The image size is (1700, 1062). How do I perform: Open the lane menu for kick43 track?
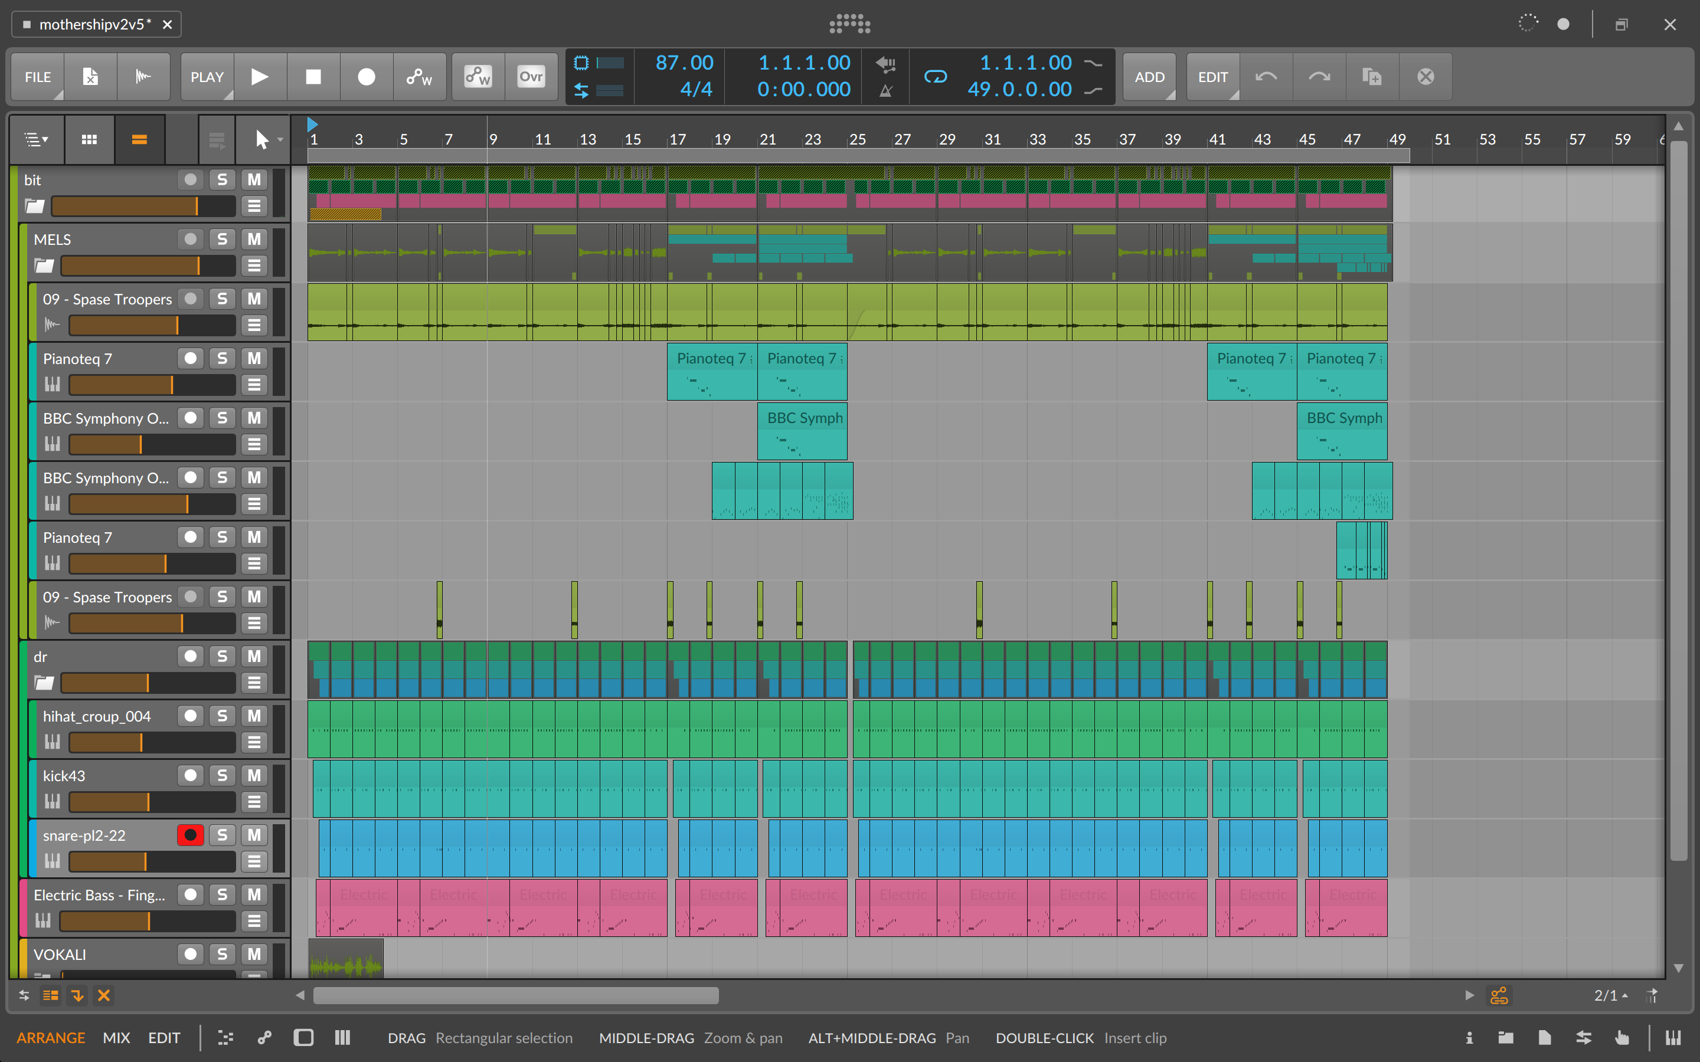coord(254,801)
